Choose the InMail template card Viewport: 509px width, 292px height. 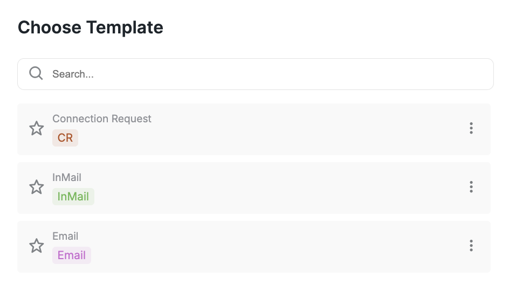pos(270,187)
